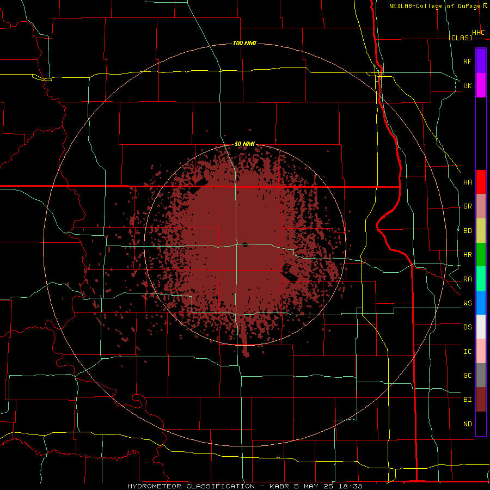Click the HR green legend color swatch
The height and width of the screenshot is (490, 490).
pos(481,255)
